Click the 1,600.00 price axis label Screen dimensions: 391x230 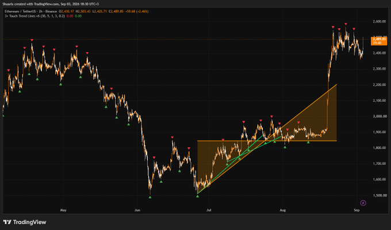379,179
